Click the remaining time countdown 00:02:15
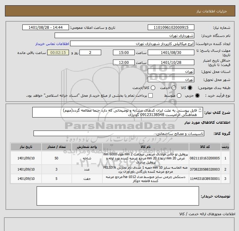The image size is (239, 231). click(58, 52)
